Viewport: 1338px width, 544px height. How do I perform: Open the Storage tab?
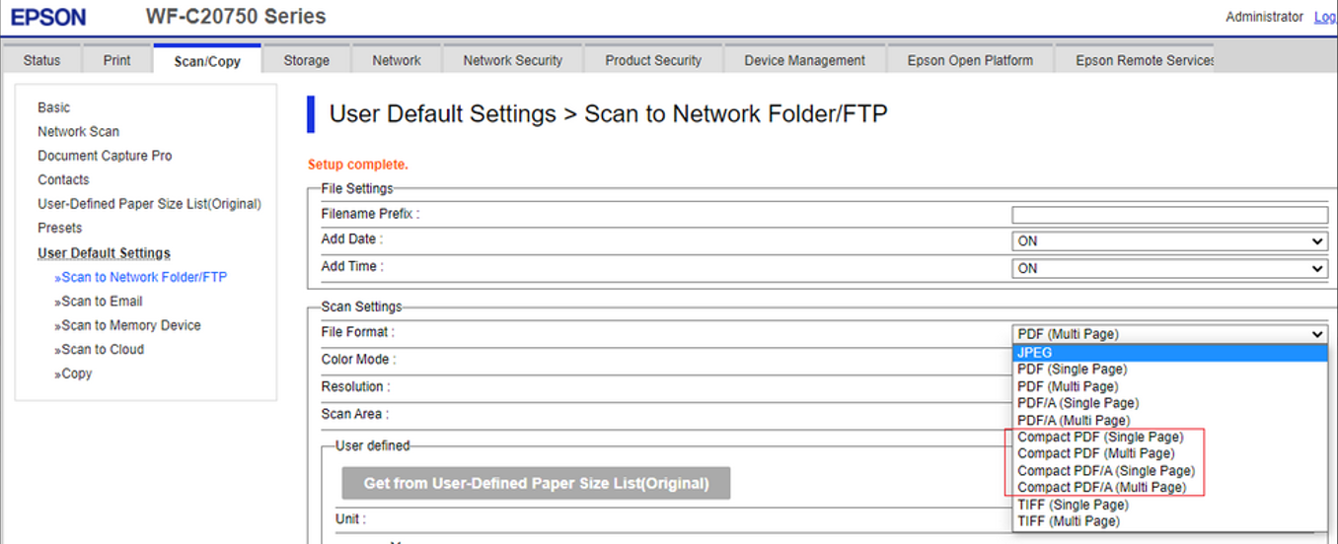pyautogui.click(x=306, y=60)
